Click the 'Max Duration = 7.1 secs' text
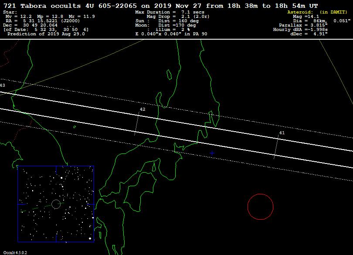The image size is (353, 255). (170, 12)
